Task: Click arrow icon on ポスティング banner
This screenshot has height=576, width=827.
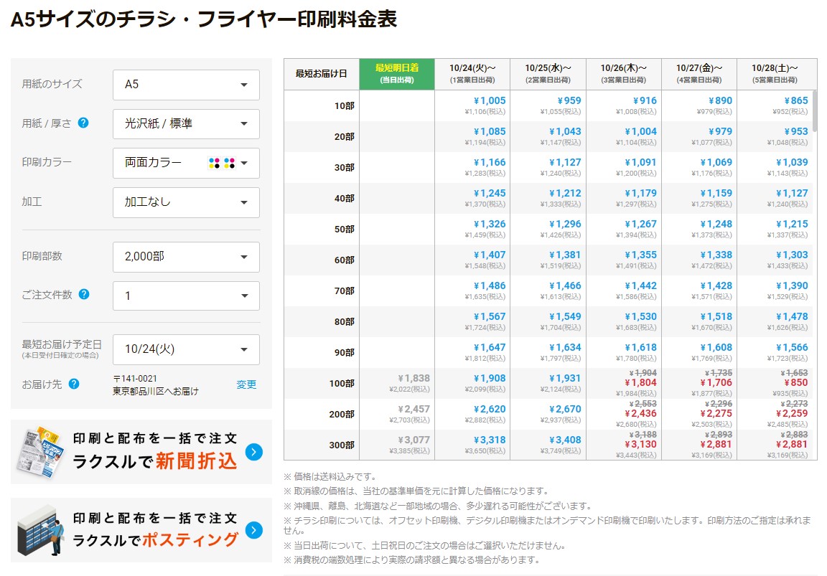Action: click(253, 530)
